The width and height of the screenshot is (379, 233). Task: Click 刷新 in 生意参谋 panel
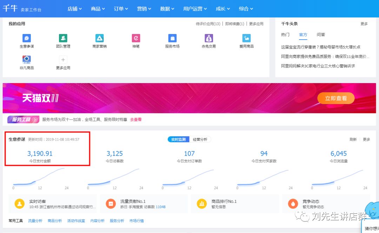(x=353, y=139)
